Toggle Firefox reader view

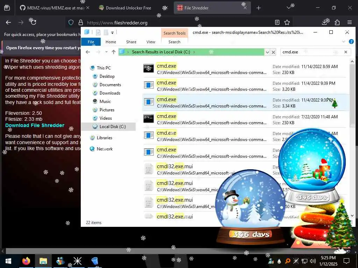pos(277,22)
